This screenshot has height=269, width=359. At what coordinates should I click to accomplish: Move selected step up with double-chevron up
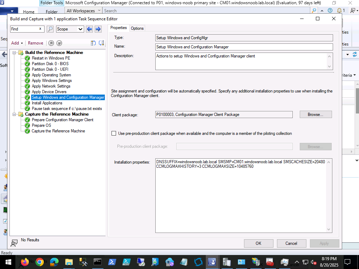51,43
